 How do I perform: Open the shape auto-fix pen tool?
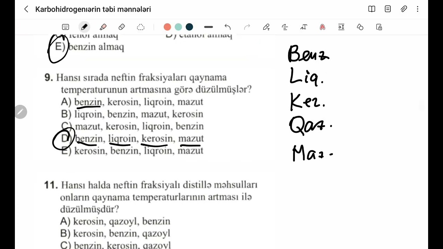(266, 27)
